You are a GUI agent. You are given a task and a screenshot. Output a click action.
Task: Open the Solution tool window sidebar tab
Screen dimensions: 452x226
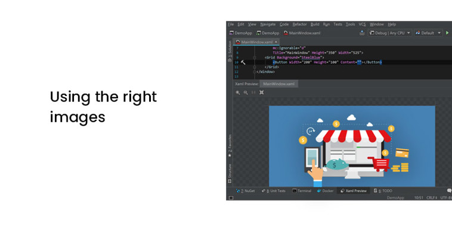click(230, 51)
